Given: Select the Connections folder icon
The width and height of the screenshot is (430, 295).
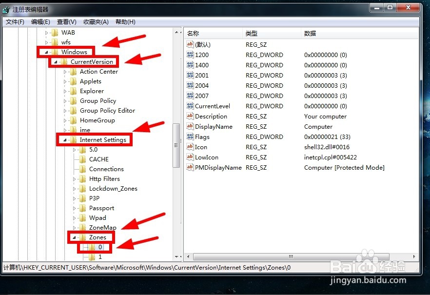Looking at the screenshot, I should 82,169.
